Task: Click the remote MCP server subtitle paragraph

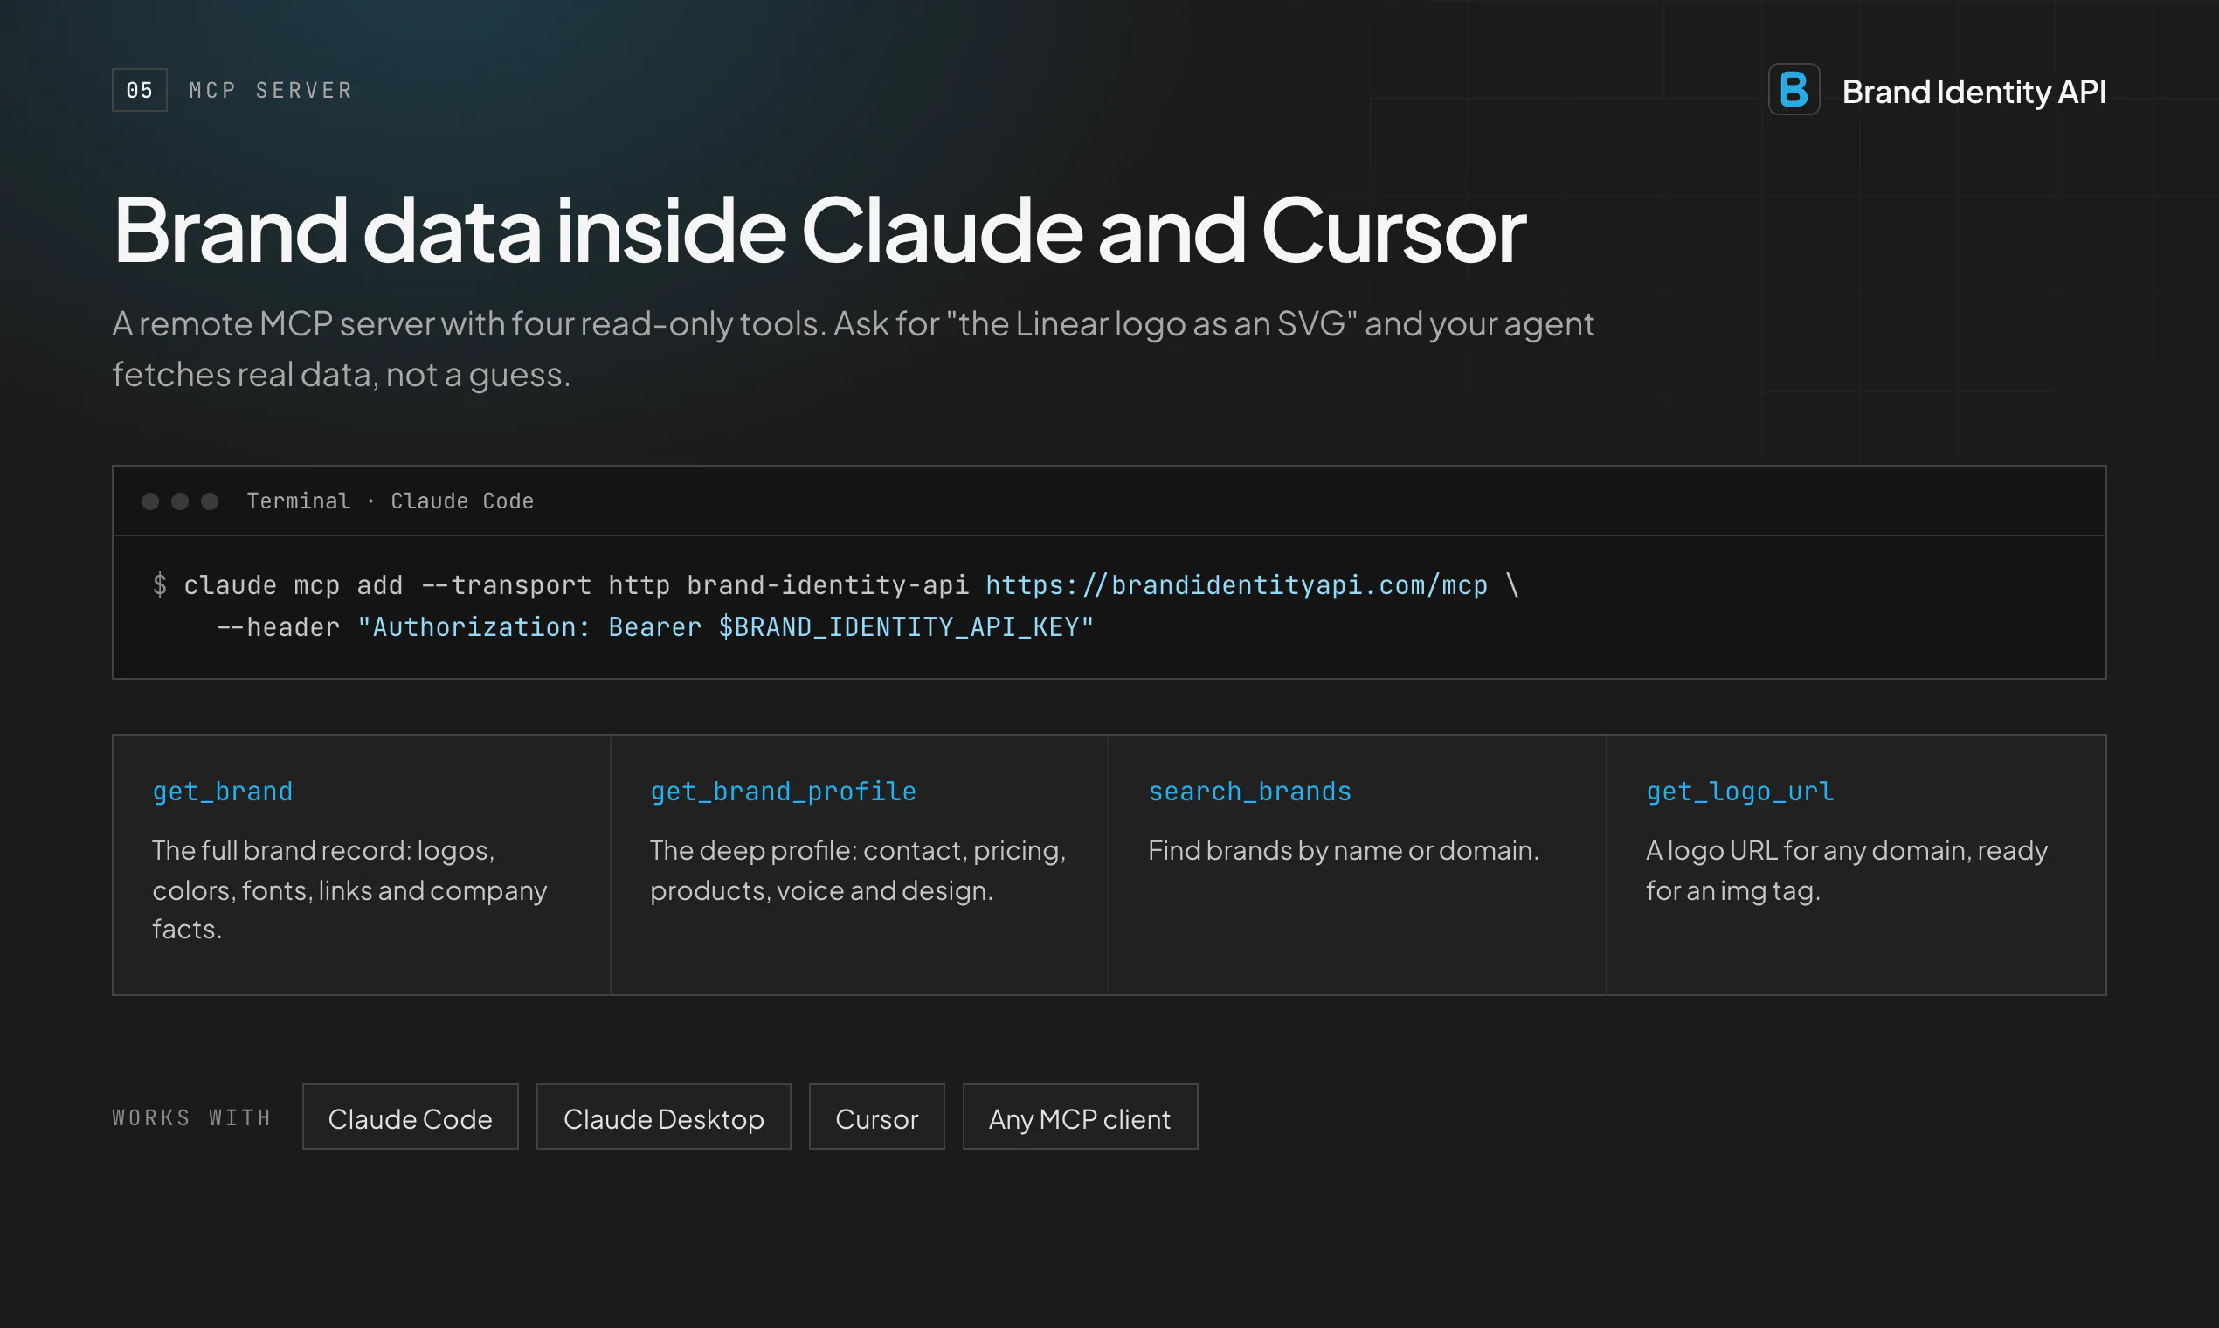Action: [x=853, y=349]
